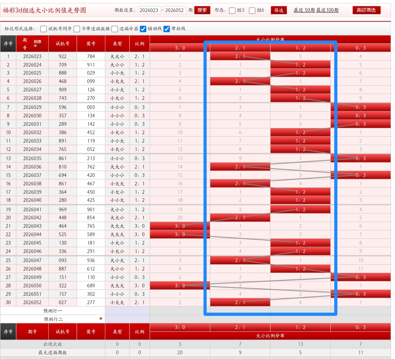Open 高级筛选 advanced filter
This screenshot has width=395, height=359.
point(366,10)
